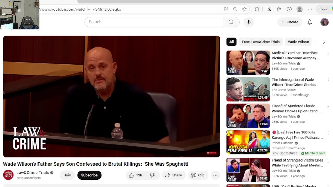Image resolution: width=333 pixels, height=187 pixels.
Task: Open options for Fiancé of Murdered Florida video
Action: [x=328, y=107]
